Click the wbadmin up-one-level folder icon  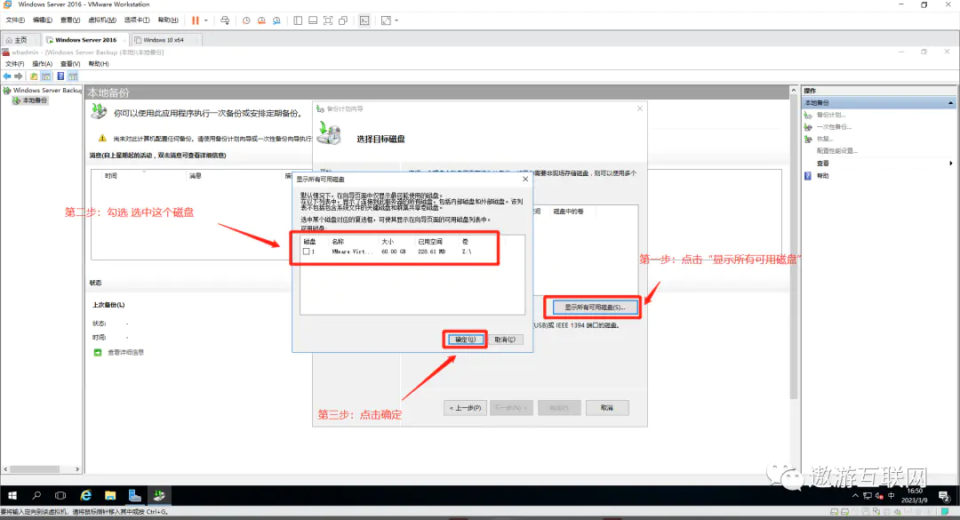pyautogui.click(x=34, y=76)
